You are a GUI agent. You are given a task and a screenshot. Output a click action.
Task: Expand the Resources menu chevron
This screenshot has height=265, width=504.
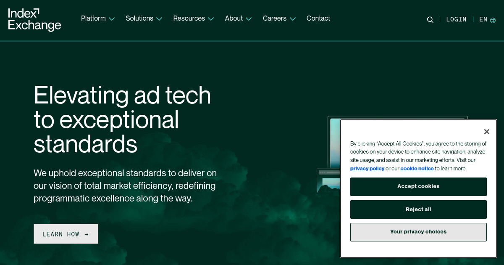[x=211, y=19]
